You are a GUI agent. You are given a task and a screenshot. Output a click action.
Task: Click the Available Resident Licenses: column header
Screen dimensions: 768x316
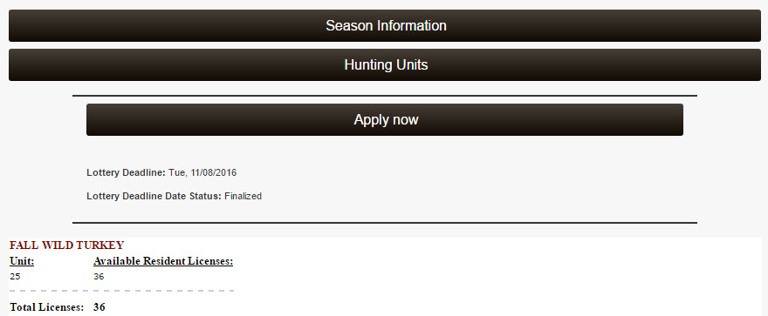[x=163, y=261]
